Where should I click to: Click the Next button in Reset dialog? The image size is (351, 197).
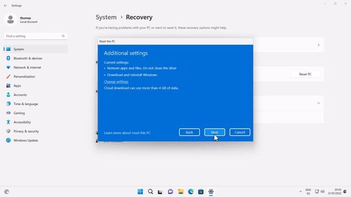(214, 132)
